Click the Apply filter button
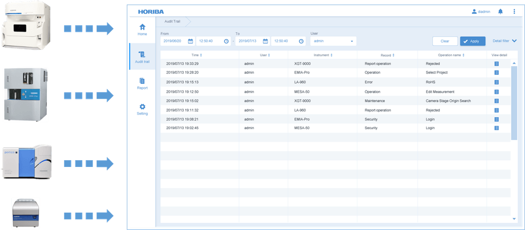 coord(472,41)
